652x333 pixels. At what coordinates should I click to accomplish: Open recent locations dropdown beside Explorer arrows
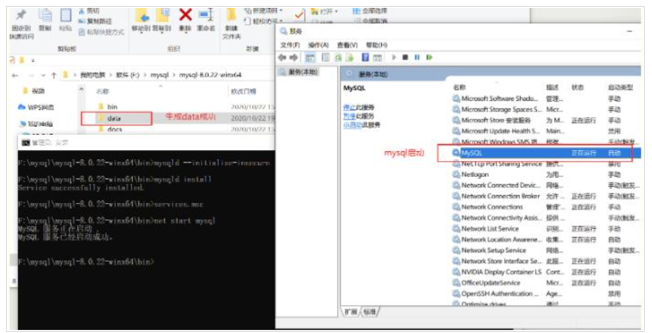43,75
